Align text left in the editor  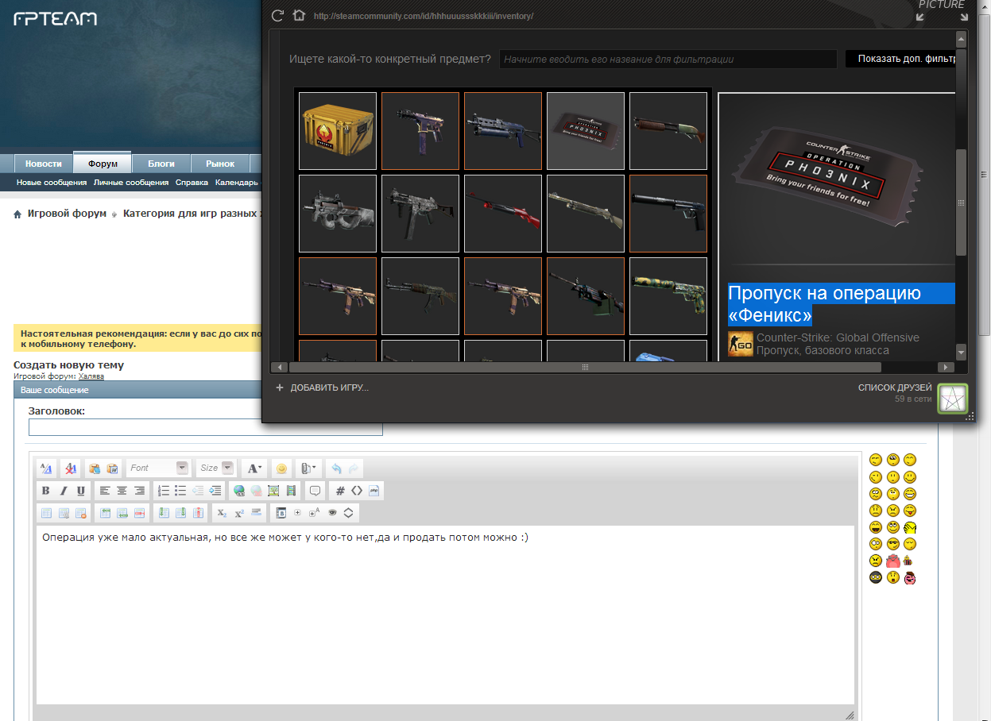104,491
